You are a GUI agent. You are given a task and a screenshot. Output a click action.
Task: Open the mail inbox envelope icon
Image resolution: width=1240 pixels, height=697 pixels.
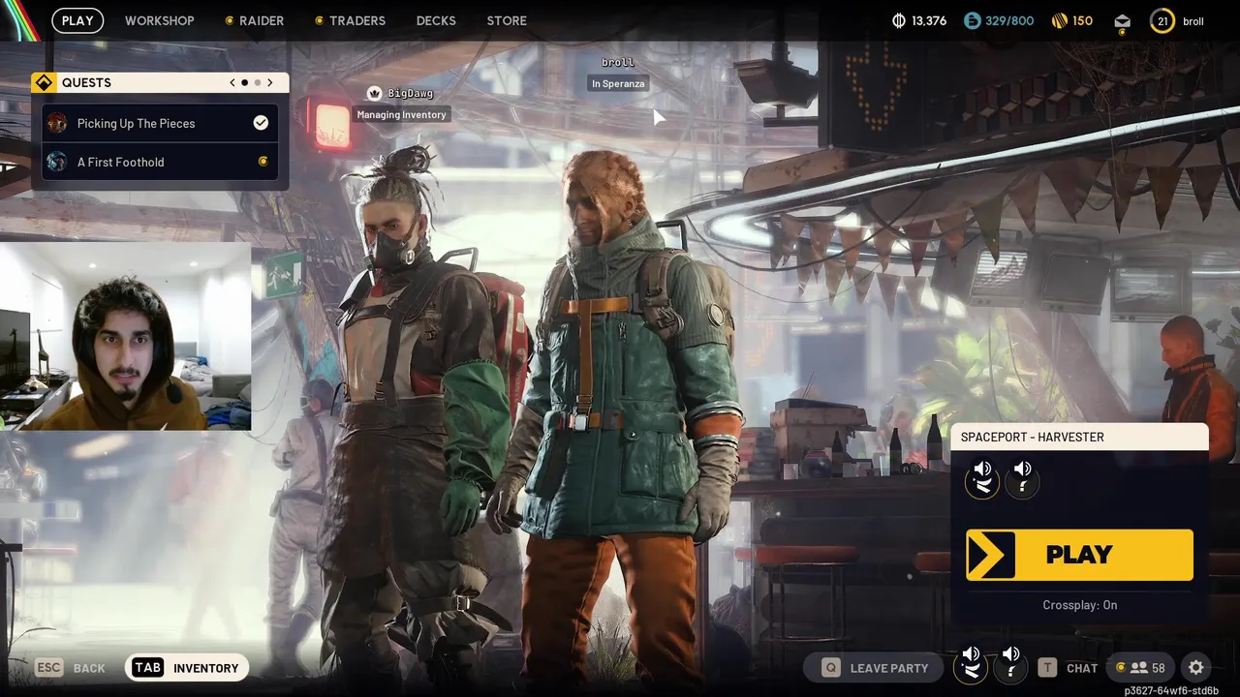pyautogui.click(x=1122, y=21)
